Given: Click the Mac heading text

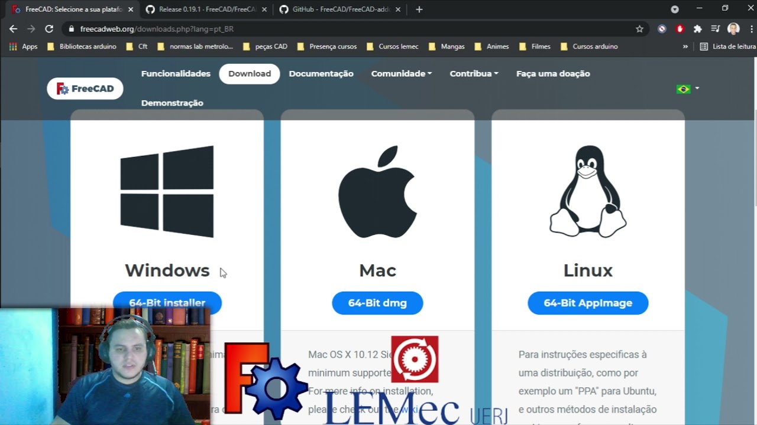Looking at the screenshot, I should pos(377,270).
